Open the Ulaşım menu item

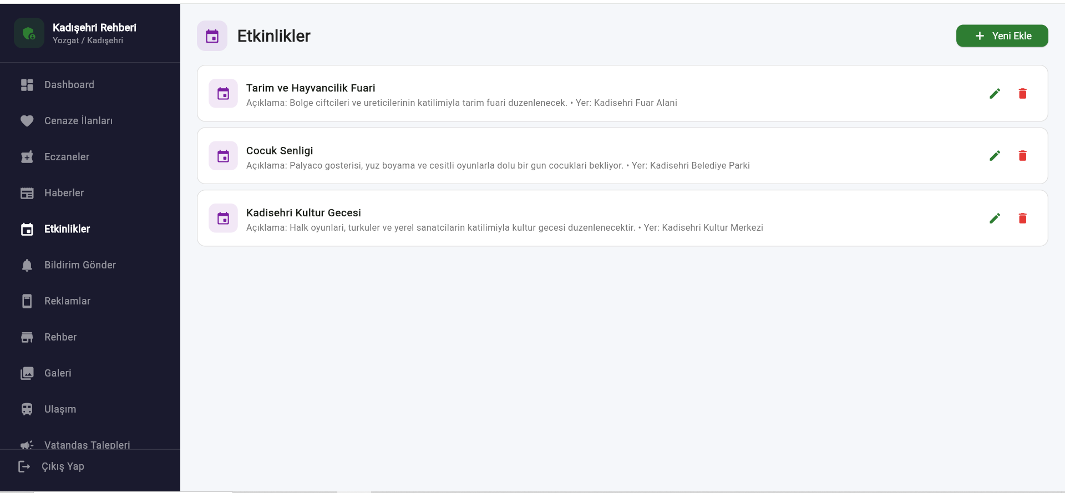[x=60, y=409]
